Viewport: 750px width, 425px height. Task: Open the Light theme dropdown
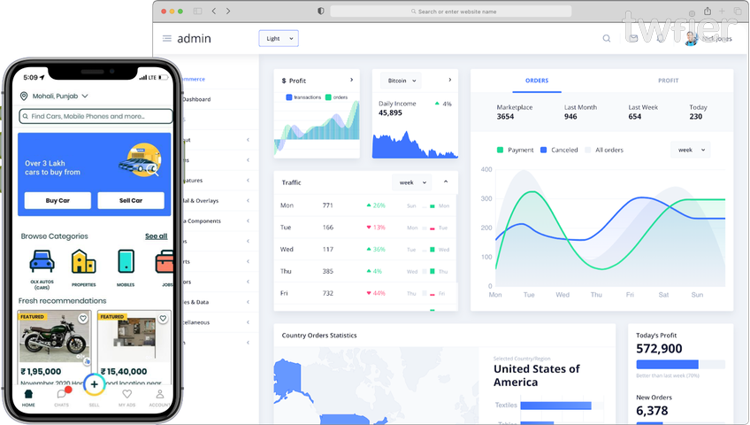[x=279, y=39]
